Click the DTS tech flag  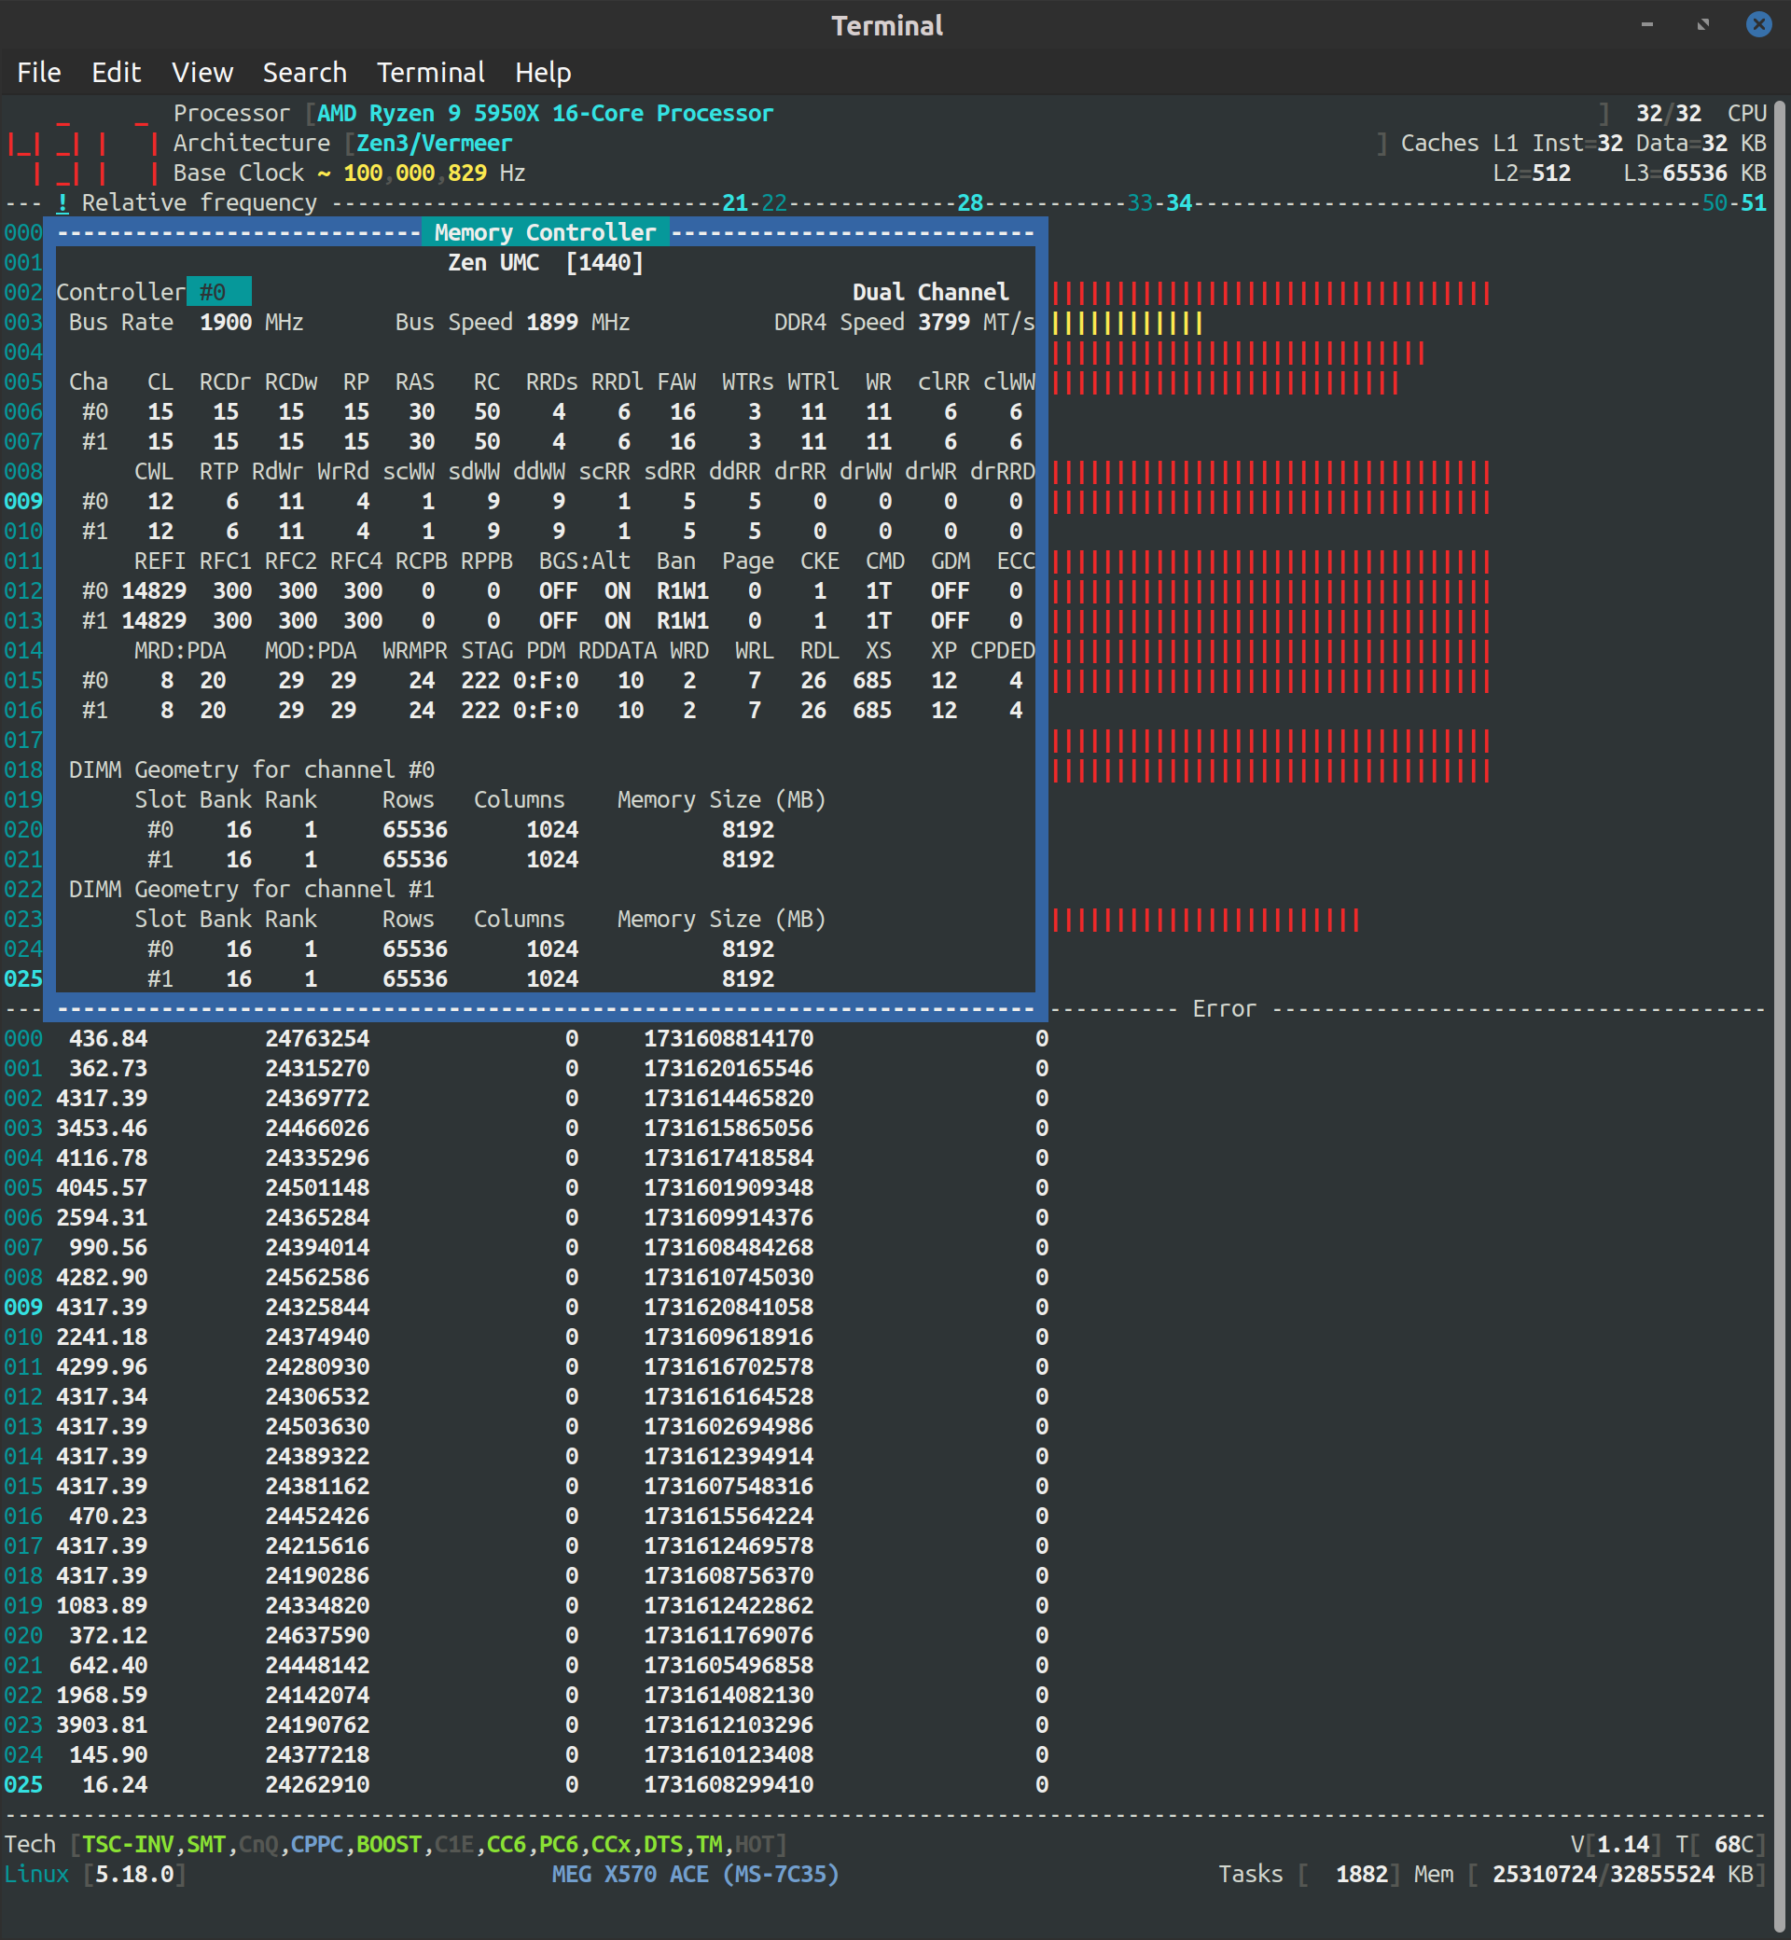point(663,1845)
